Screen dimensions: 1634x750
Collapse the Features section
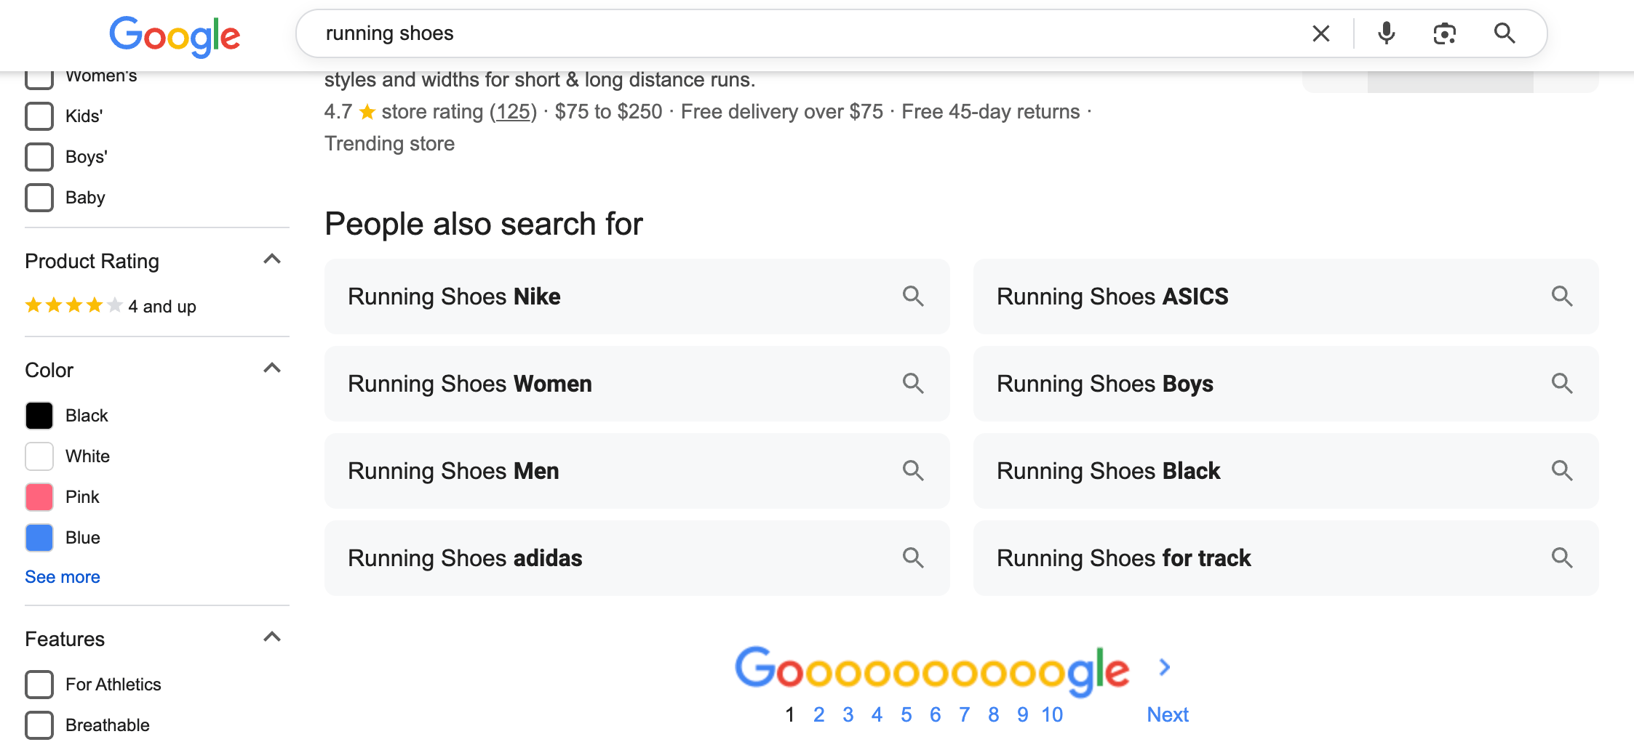pos(272,637)
